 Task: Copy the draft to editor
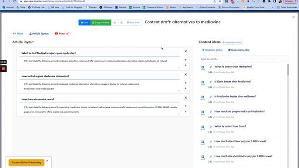tap(101, 22)
